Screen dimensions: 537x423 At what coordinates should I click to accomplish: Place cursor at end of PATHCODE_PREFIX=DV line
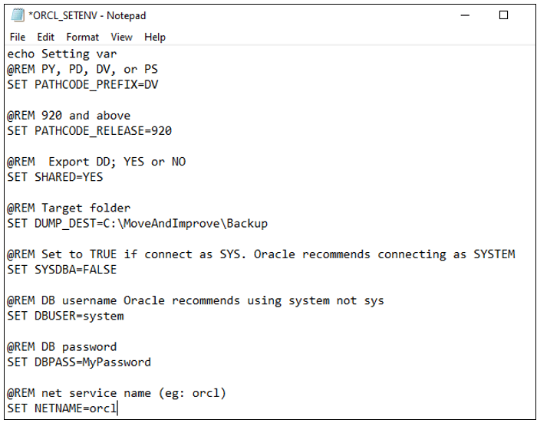click(159, 84)
